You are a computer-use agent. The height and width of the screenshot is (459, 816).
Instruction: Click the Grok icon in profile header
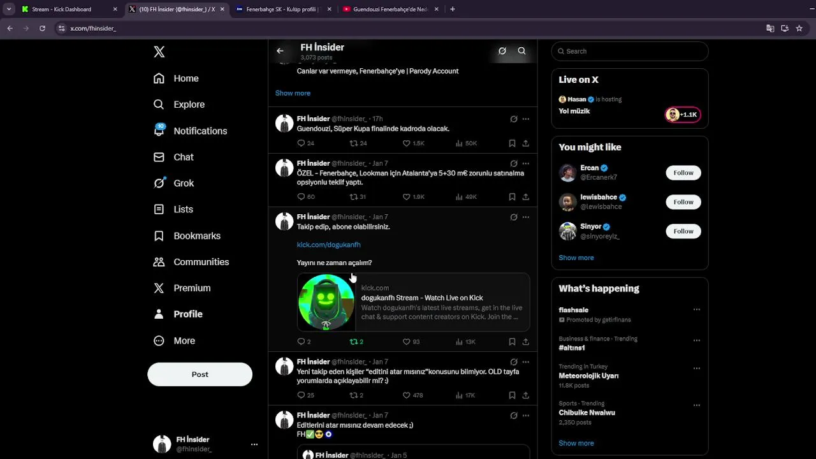502,51
